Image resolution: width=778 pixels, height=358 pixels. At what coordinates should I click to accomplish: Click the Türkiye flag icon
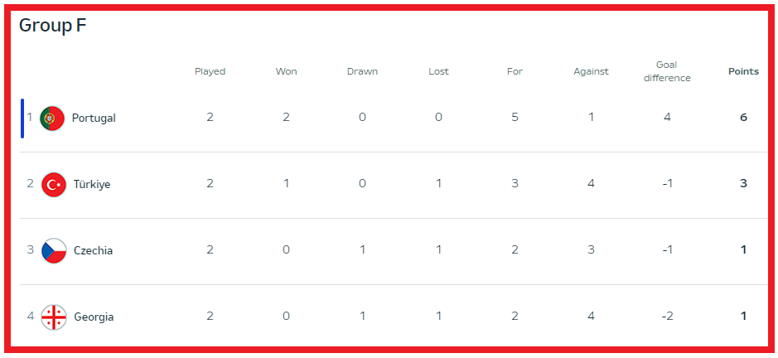[x=54, y=184]
